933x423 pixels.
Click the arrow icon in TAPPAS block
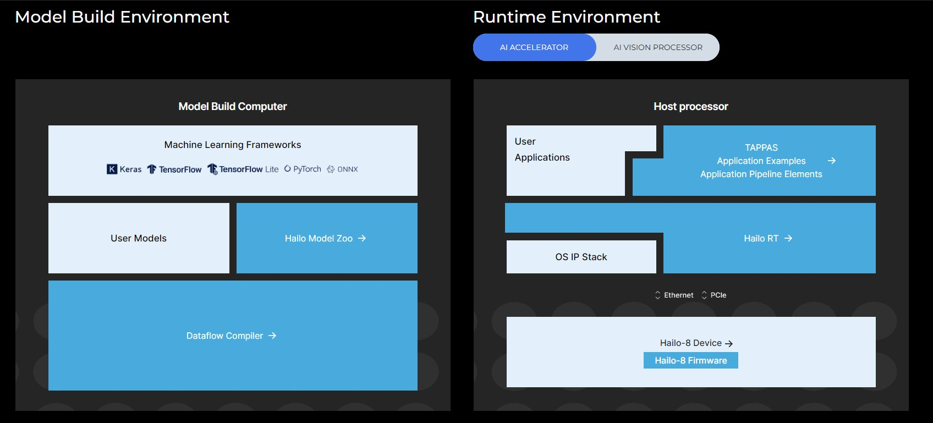[x=832, y=161]
